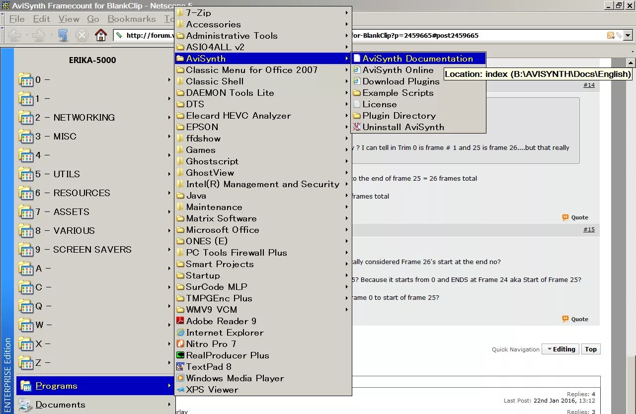Open the Edit menu in Netscape

[42, 19]
